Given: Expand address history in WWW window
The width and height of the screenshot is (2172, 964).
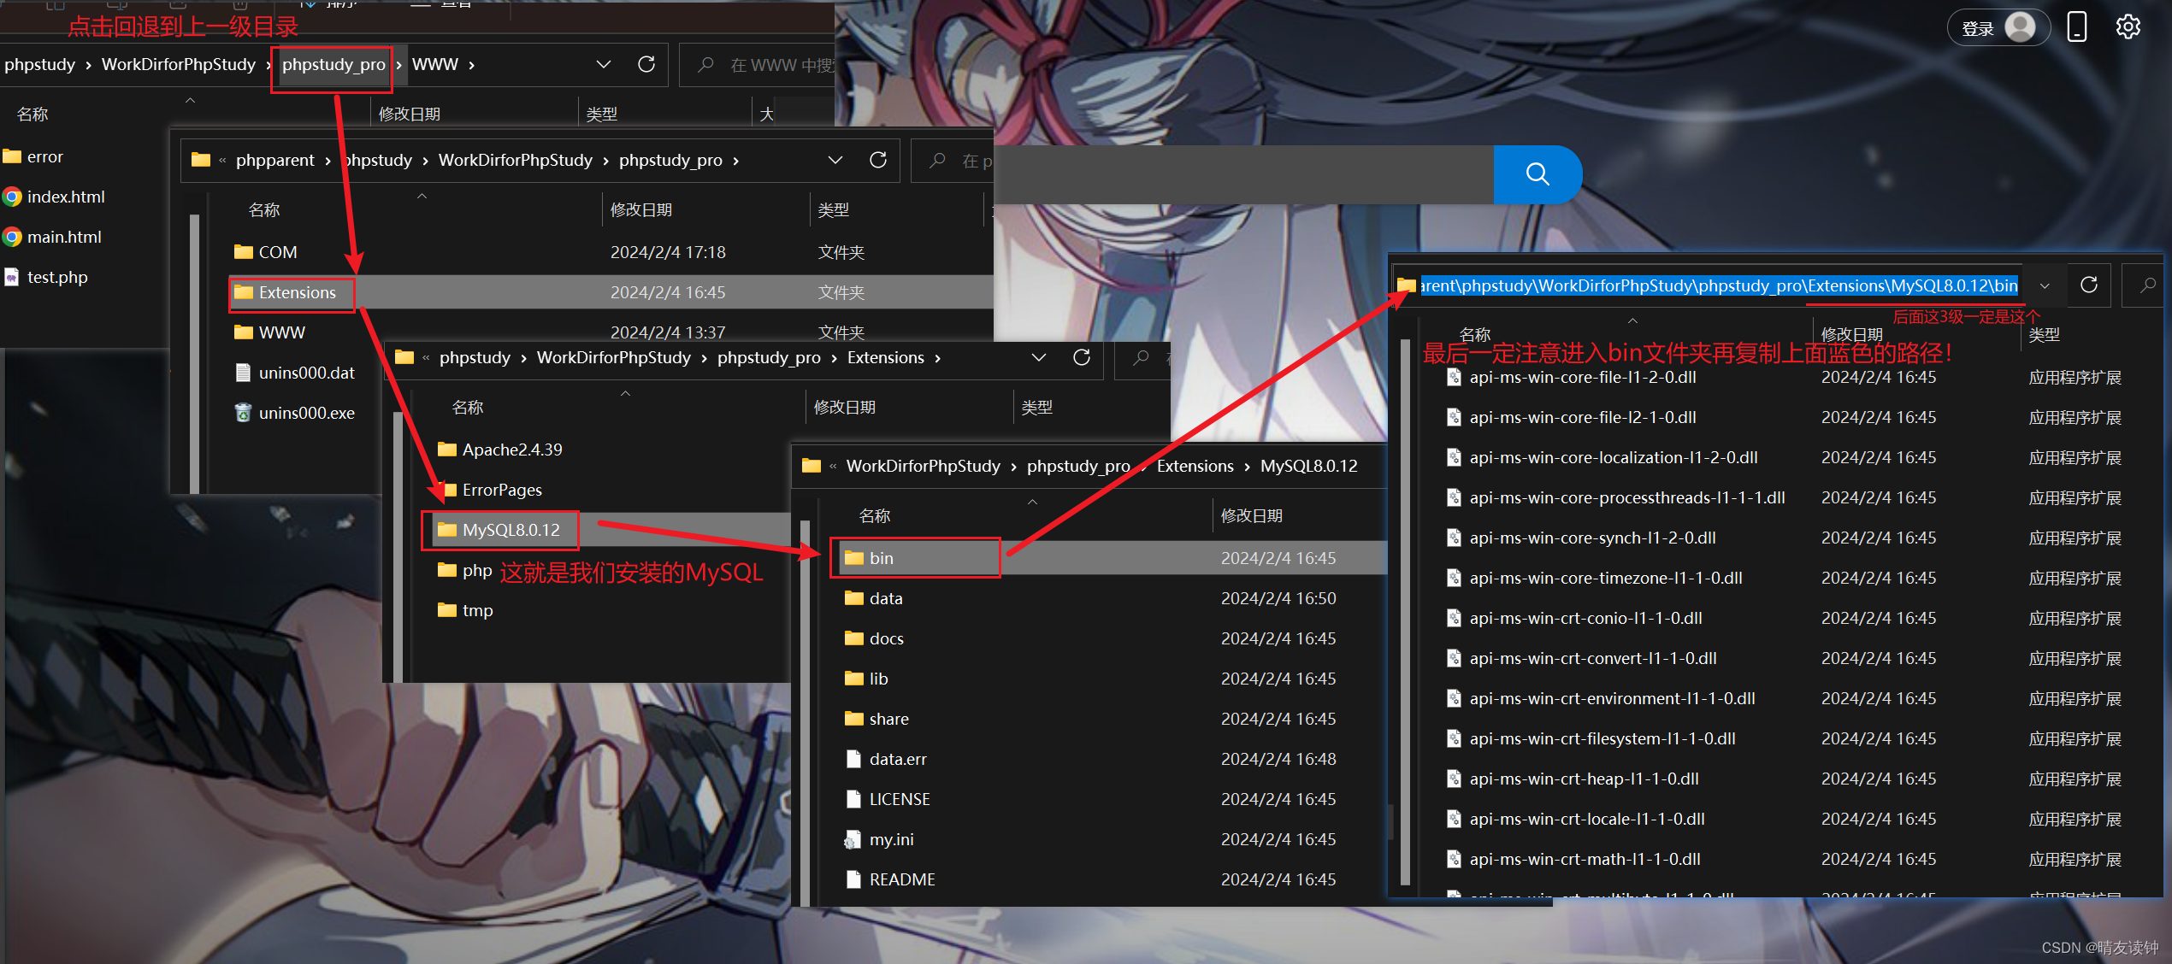Looking at the screenshot, I should click(x=604, y=64).
